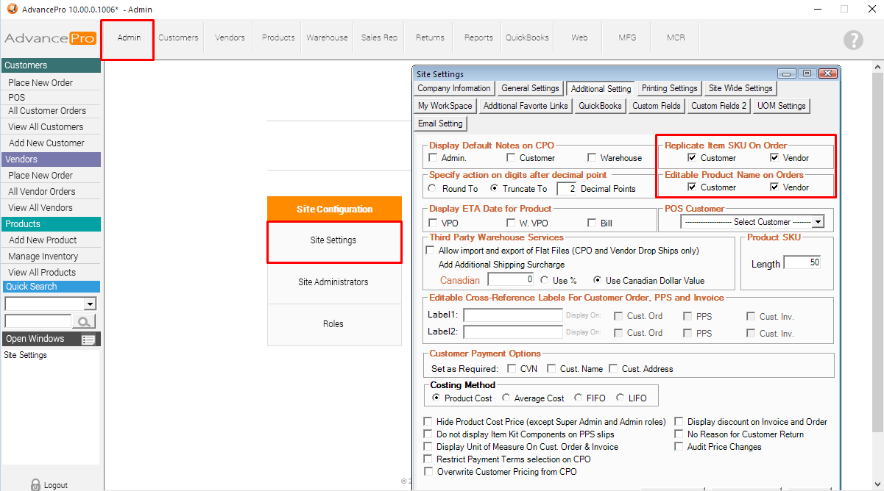
Task: Open the Warehouse menu
Action: tap(327, 38)
